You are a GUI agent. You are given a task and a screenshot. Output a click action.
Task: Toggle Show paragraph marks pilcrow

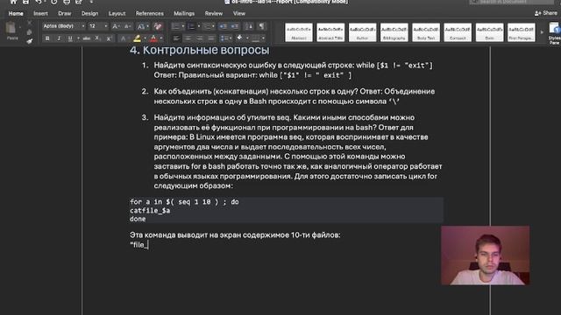(x=261, y=26)
